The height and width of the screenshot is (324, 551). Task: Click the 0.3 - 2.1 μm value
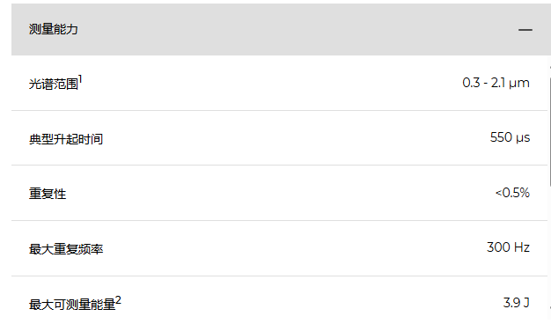tap(496, 83)
